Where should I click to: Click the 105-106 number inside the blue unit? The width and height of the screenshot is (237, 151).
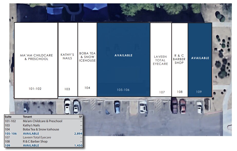point(123,90)
